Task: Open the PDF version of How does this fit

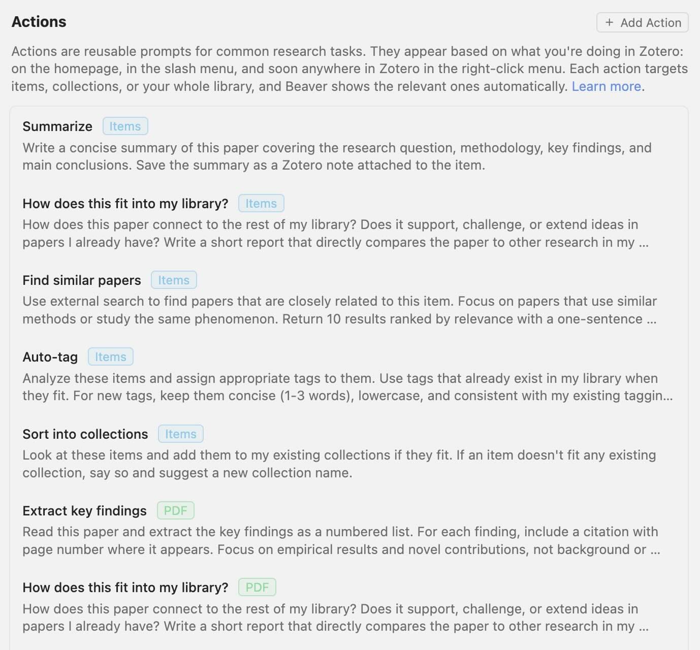Action: [x=124, y=587]
